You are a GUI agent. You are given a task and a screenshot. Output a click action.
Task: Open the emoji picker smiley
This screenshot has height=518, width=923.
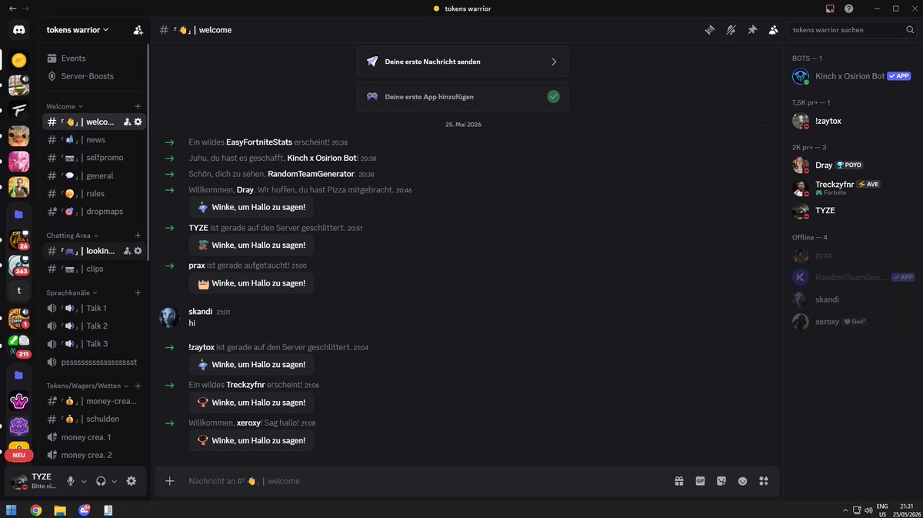[x=742, y=481]
